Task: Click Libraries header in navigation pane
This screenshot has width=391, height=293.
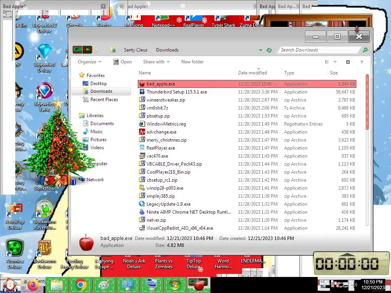Action: (91, 115)
